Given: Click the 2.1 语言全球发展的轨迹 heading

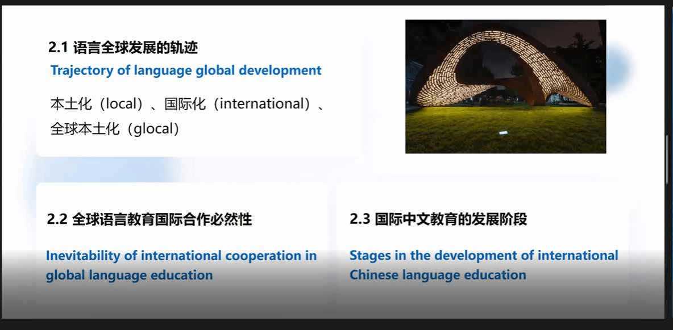Looking at the screenshot, I should coord(123,48).
